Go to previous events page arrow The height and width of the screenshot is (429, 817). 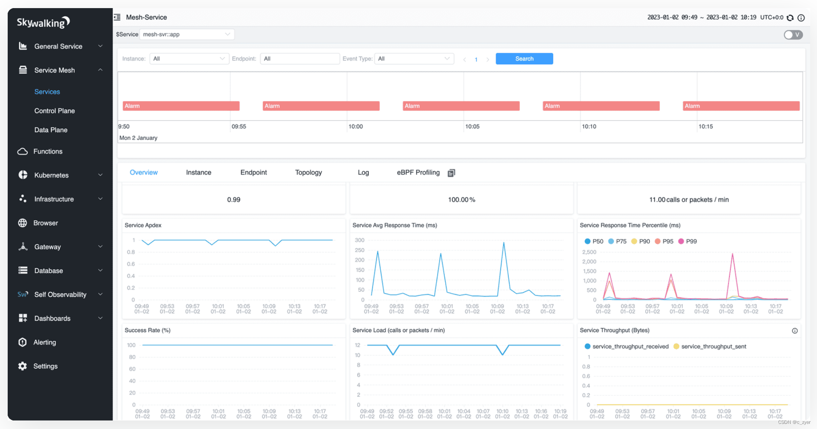(464, 59)
